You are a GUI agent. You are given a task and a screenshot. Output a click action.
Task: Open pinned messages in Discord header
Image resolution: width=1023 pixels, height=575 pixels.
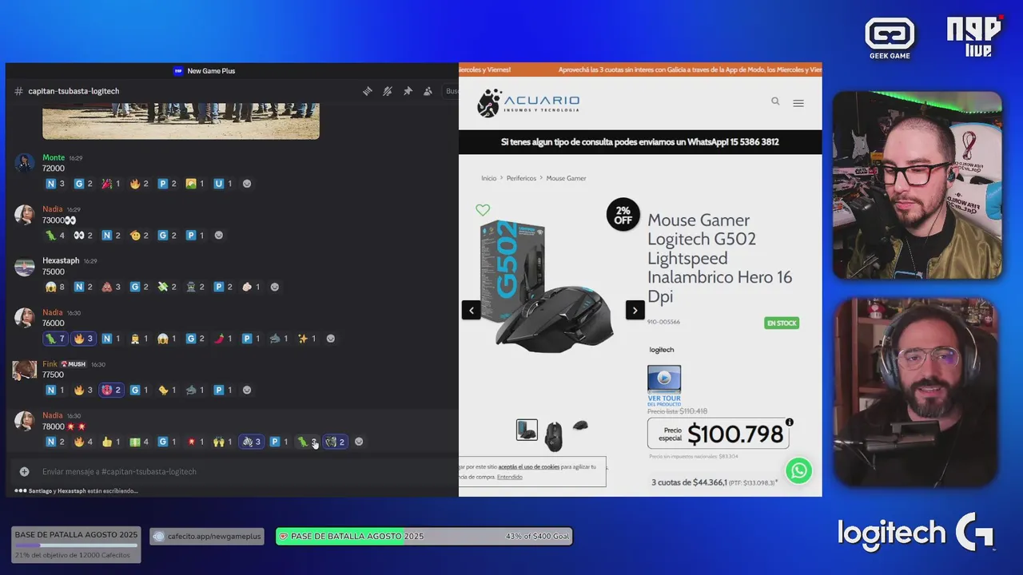pos(408,91)
